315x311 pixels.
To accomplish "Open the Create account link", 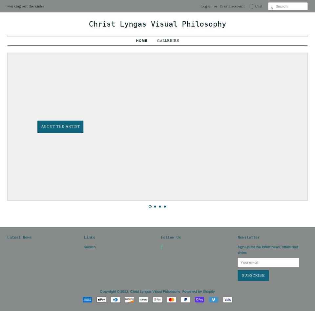I will pyautogui.click(x=232, y=7).
